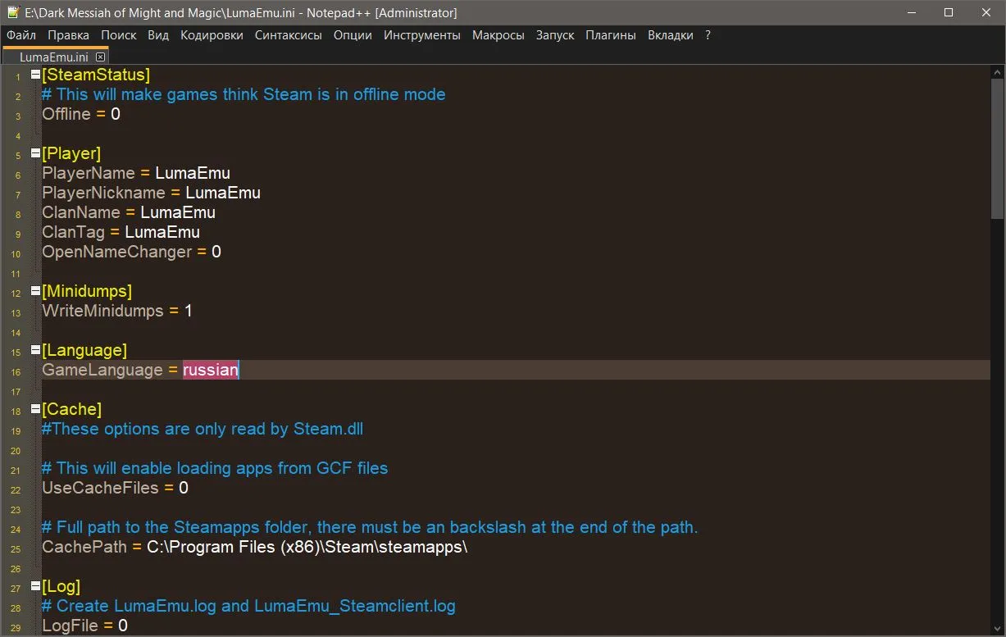The image size is (1006, 637).
Task: Click line number 22 in the margin
Action: pos(16,489)
